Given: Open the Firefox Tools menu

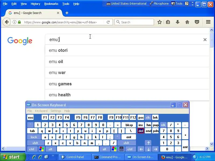Looking at the screenshot, I should (66, 4).
